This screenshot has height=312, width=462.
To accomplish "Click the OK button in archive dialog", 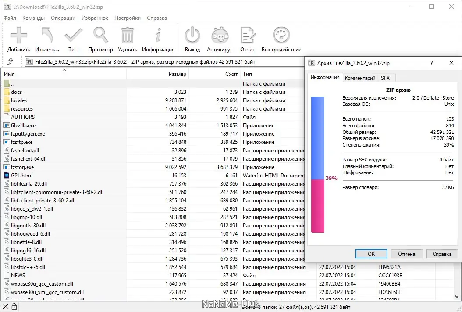I will tap(371, 254).
